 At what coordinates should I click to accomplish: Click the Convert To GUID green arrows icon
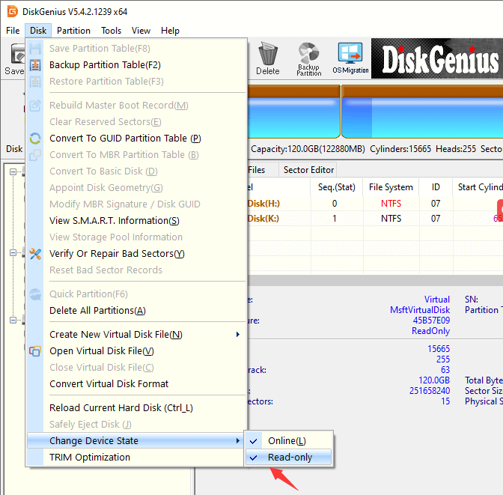(x=35, y=139)
